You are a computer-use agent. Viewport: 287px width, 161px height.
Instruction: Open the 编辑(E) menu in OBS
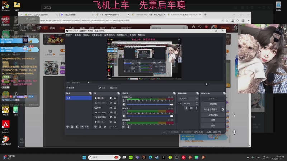tap(77, 35)
